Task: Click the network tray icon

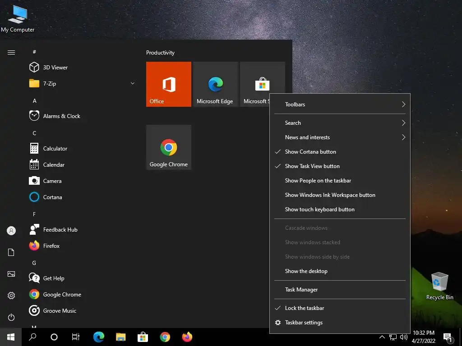Action: (393, 337)
